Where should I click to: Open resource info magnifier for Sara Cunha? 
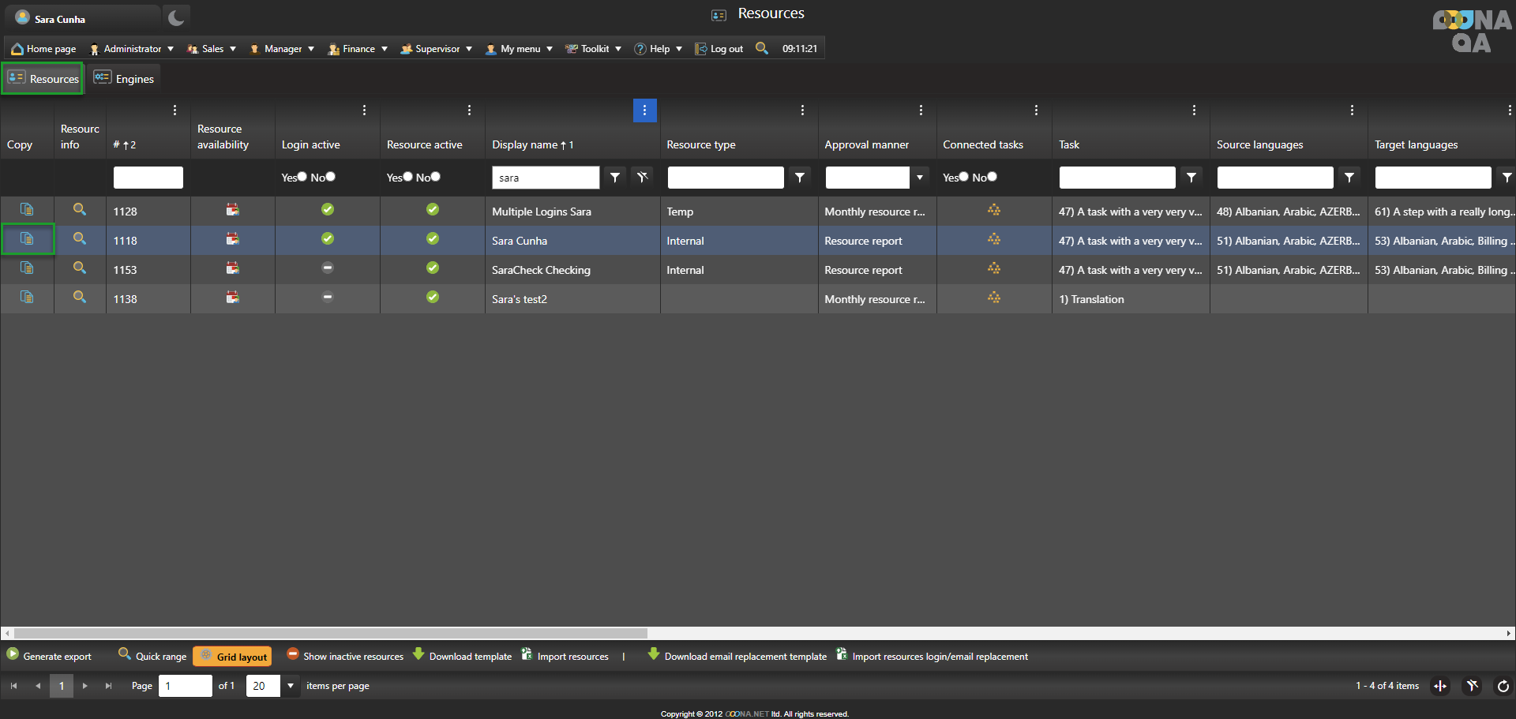click(80, 239)
